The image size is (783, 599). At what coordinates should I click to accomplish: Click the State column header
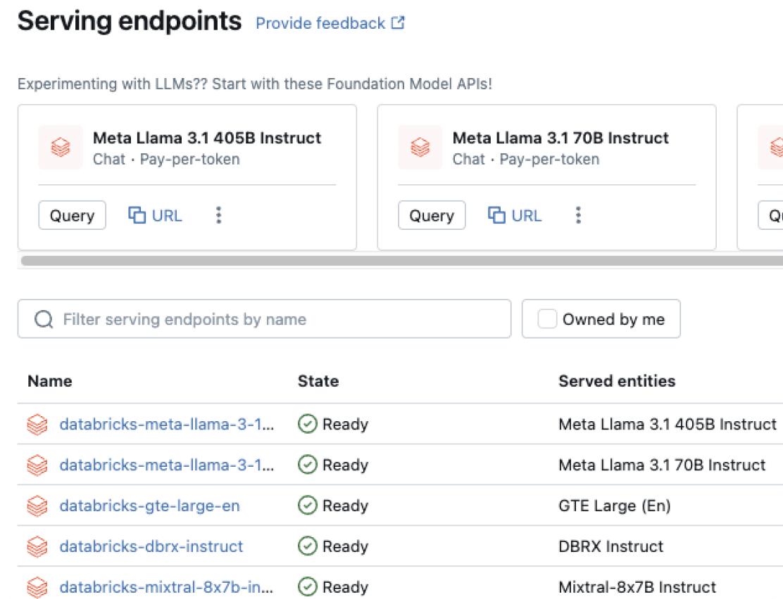click(x=318, y=381)
